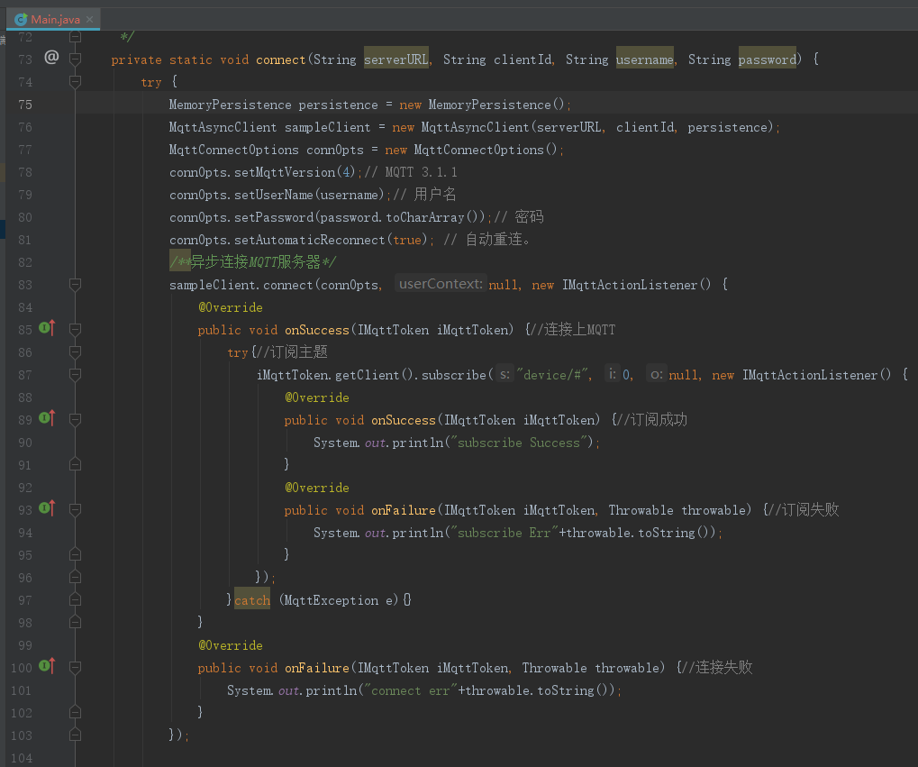Click the highlighted serverURL parameter
Image resolution: width=918 pixels, height=767 pixels.
396,59
